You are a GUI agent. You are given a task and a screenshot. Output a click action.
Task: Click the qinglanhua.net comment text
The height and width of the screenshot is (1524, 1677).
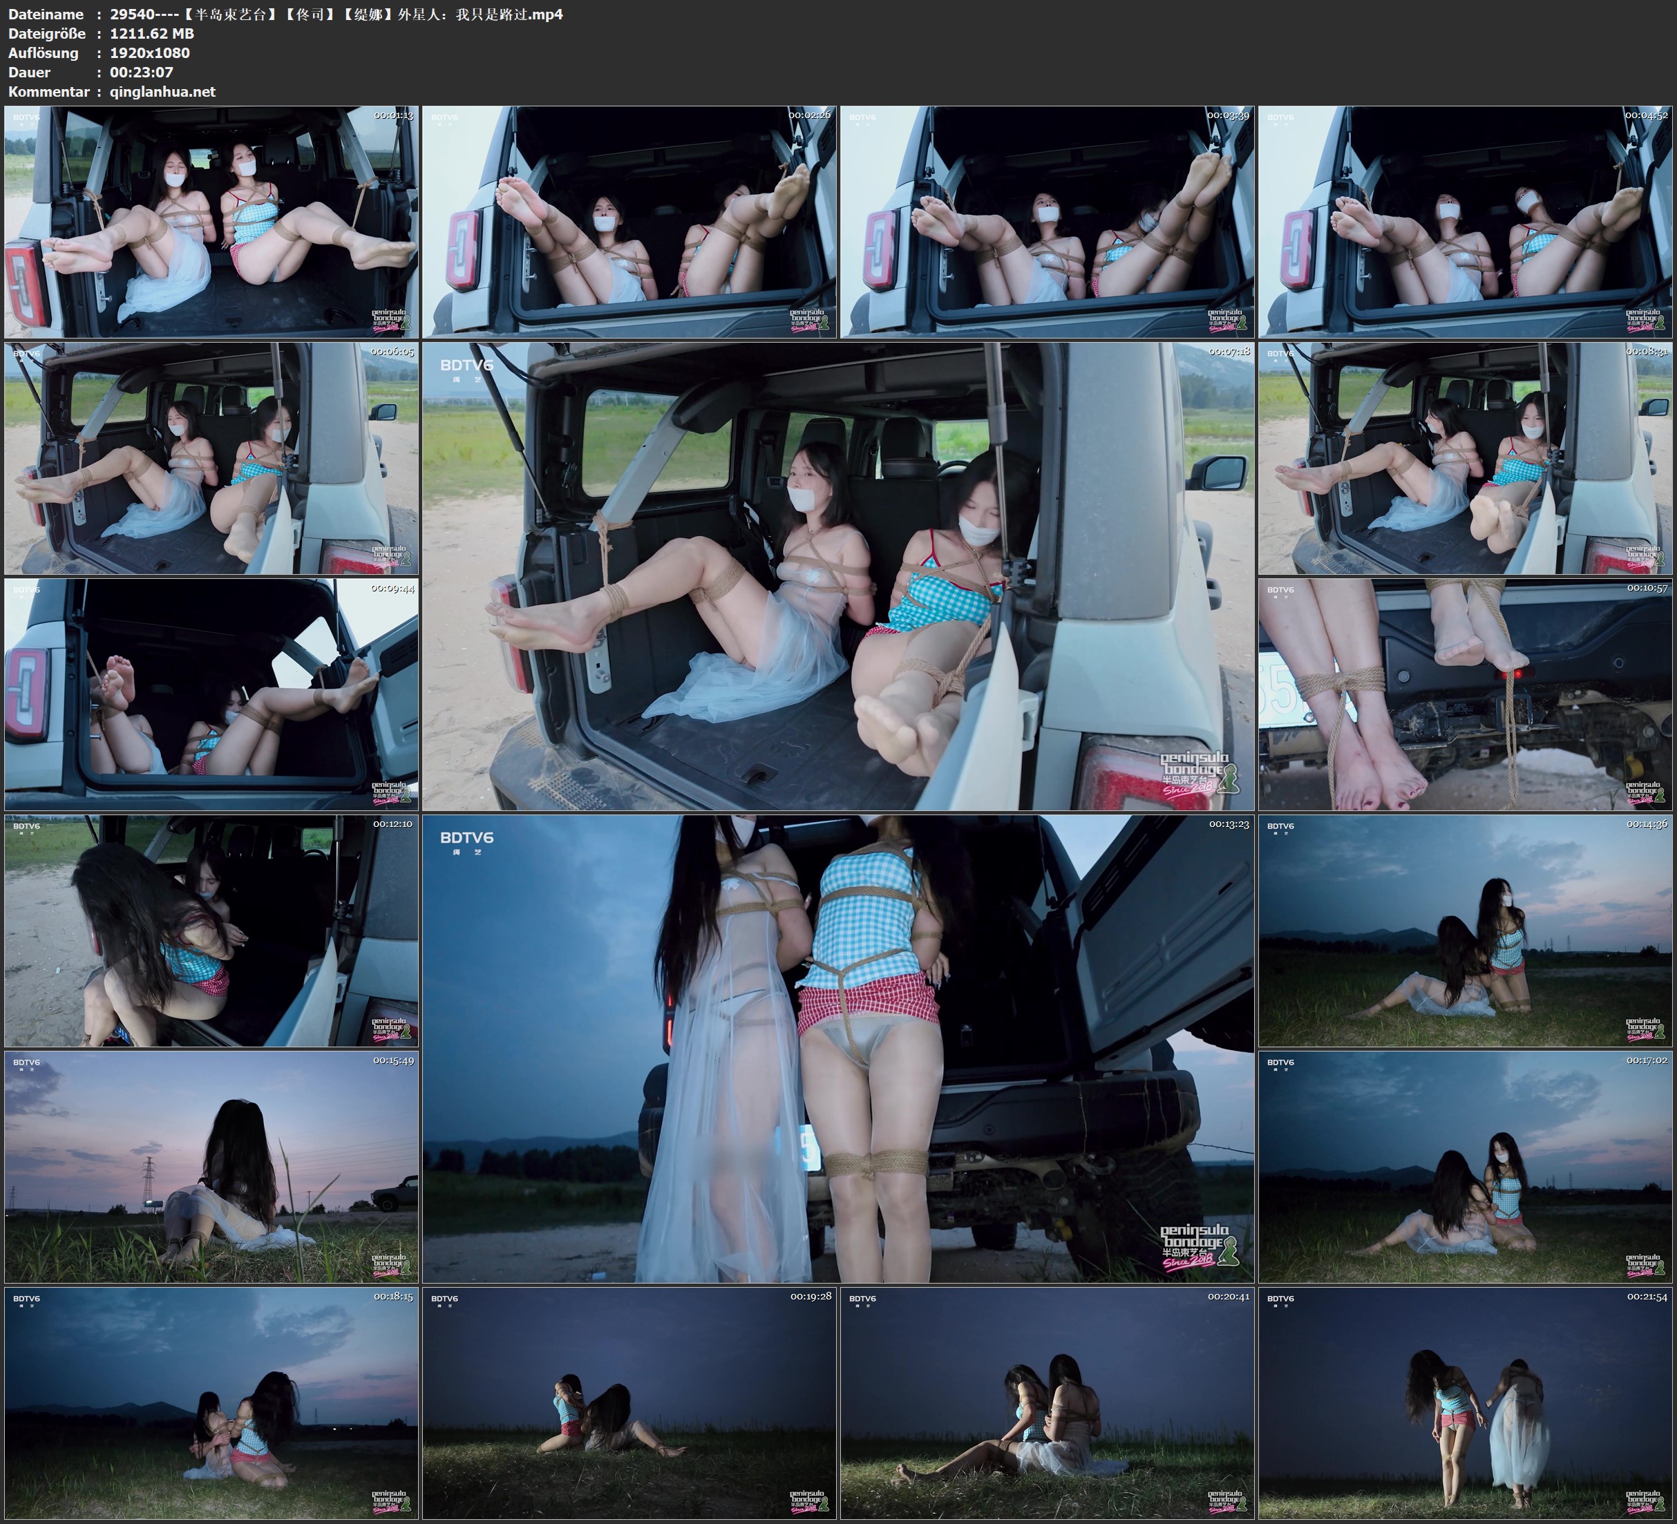pos(162,91)
